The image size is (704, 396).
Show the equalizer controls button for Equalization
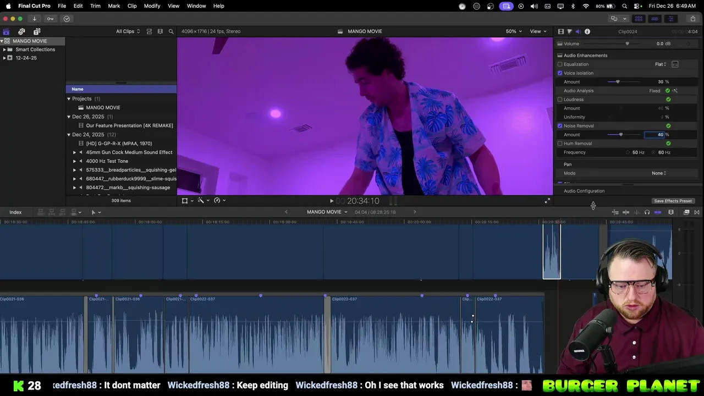pos(675,64)
